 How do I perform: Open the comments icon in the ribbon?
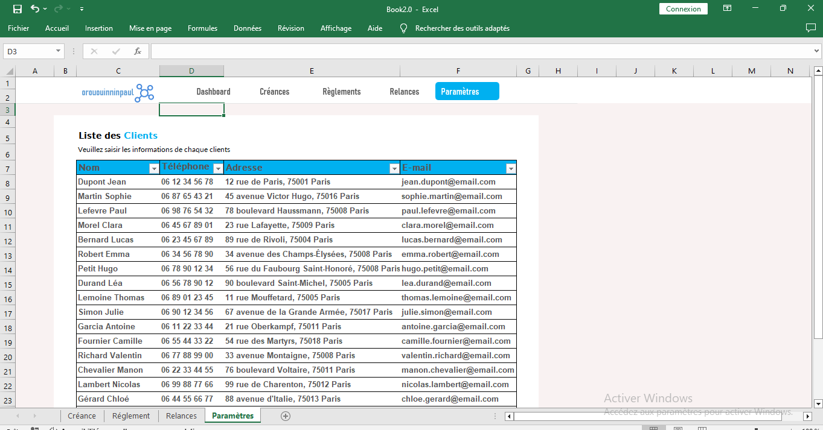(x=810, y=28)
